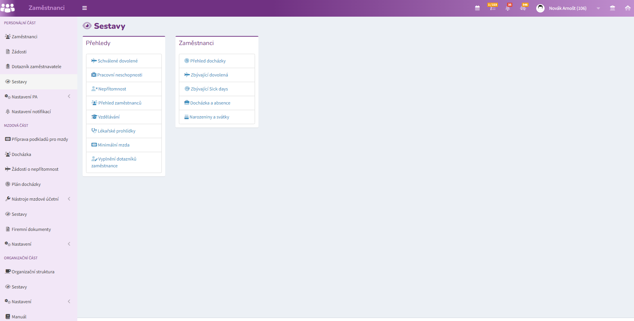Click the home icon in the header
This screenshot has width=634, height=321.
click(x=628, y=8)
